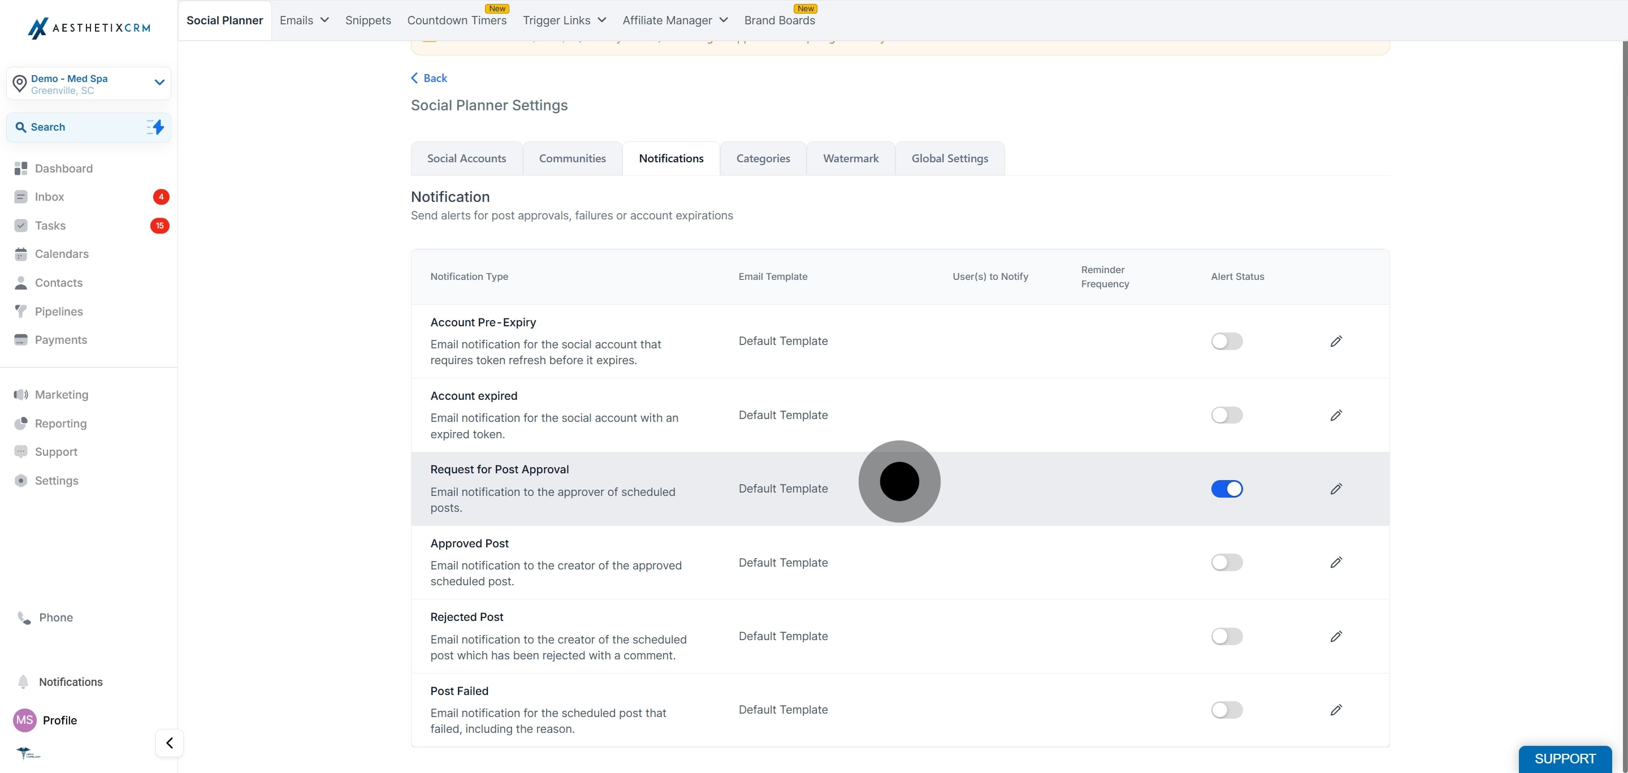Go back using the Back link

point(429,77)
